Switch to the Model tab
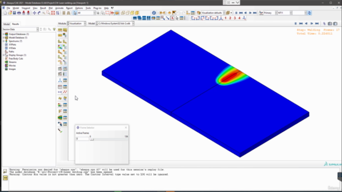Screen dimensions: 342x192 coord(6,24)
